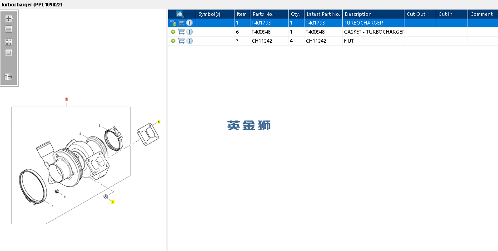Click the single square fit view icon

(9, 53)
